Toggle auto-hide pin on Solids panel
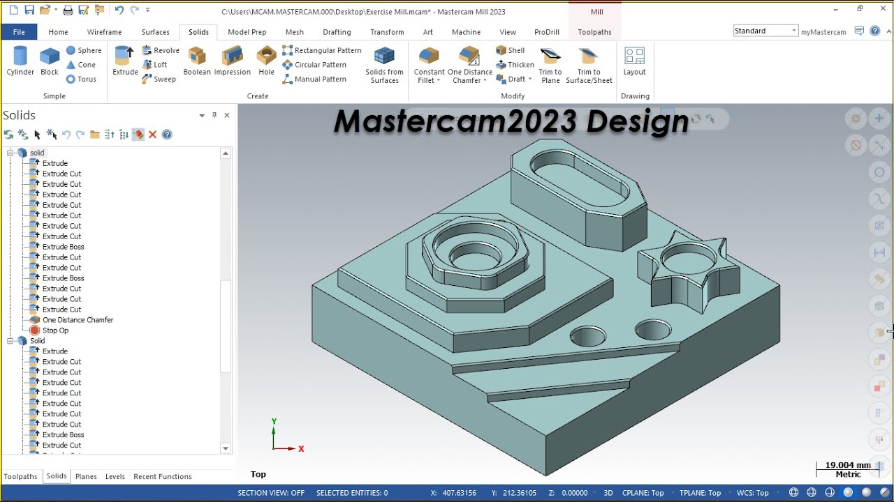The image size is (894, 502). (214, 116)
